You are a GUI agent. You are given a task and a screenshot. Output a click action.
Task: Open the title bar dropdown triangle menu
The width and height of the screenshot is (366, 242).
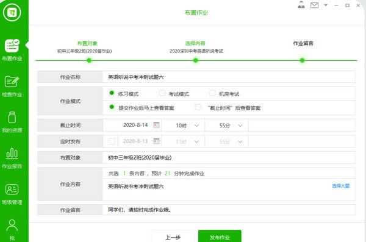326,5
